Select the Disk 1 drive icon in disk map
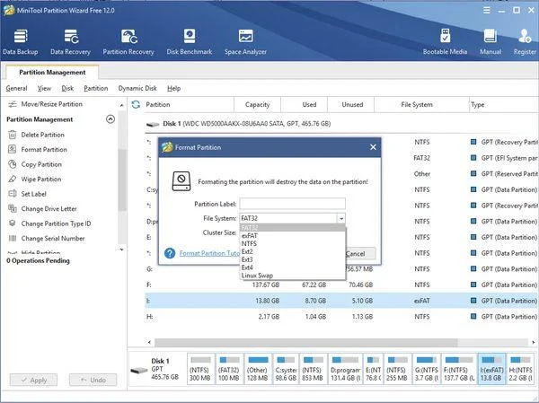The image size is (539, 403). (x=139, y=371)
